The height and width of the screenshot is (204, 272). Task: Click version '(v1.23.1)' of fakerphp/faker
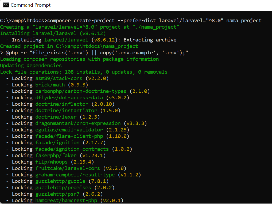coord(93,156)
